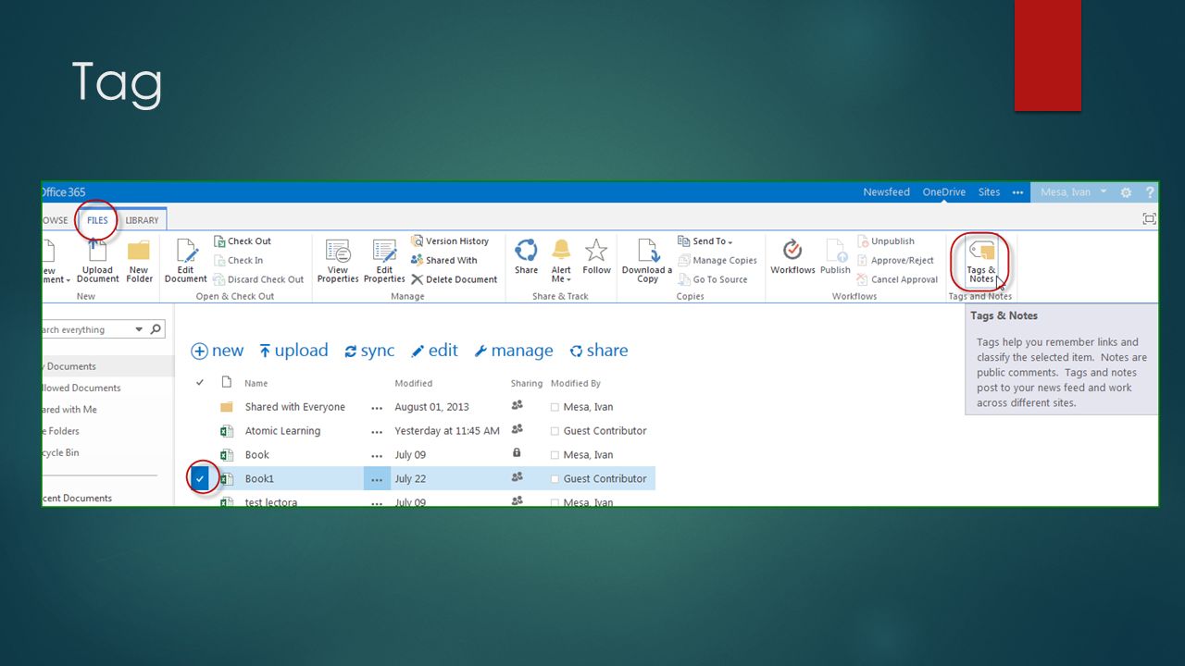
Task: Click the manage link
Action: [513, 351]
